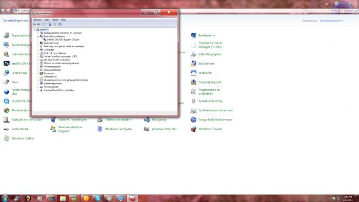The image size is (359, 202).
Task: Open the Taakbalk en menu Start link
Action: point(27,119)
